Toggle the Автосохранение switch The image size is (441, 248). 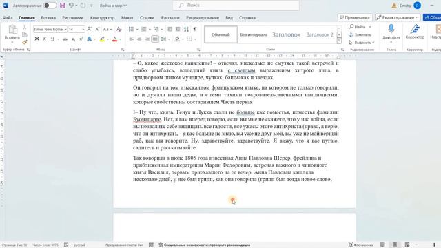tap(50, 6)
